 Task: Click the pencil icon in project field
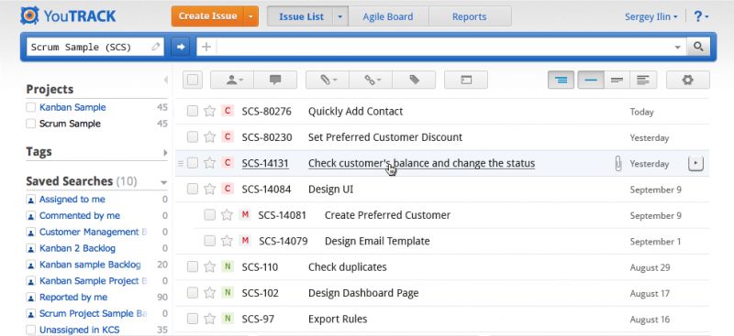tap(156, 47)
